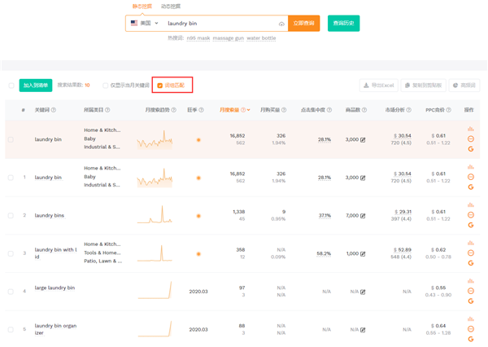Expand the 高级筛选 filter panel

tap(464, 85)
